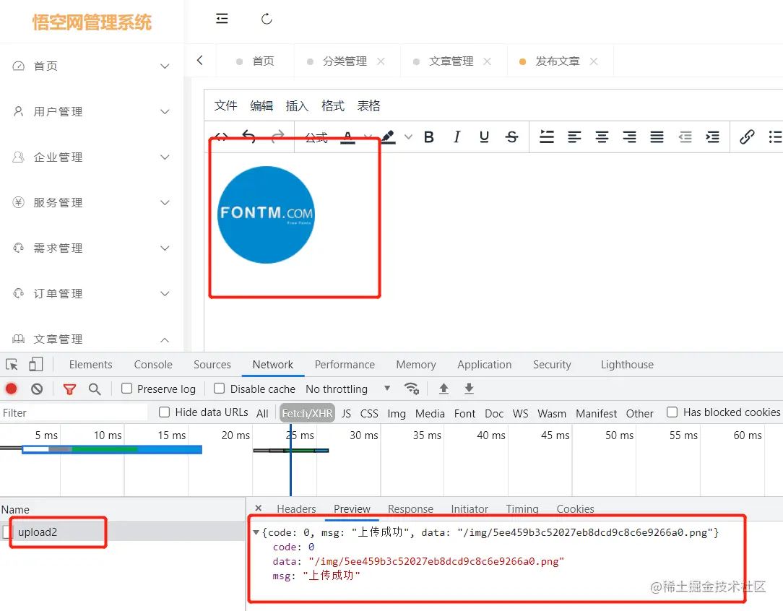The image size is (783, 611).
Task: Check Has blocked cookies
Action: [x=672, y=412]
